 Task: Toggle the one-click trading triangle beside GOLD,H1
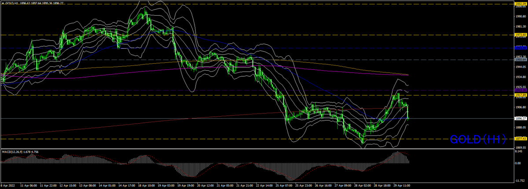[x=3, y=3]
